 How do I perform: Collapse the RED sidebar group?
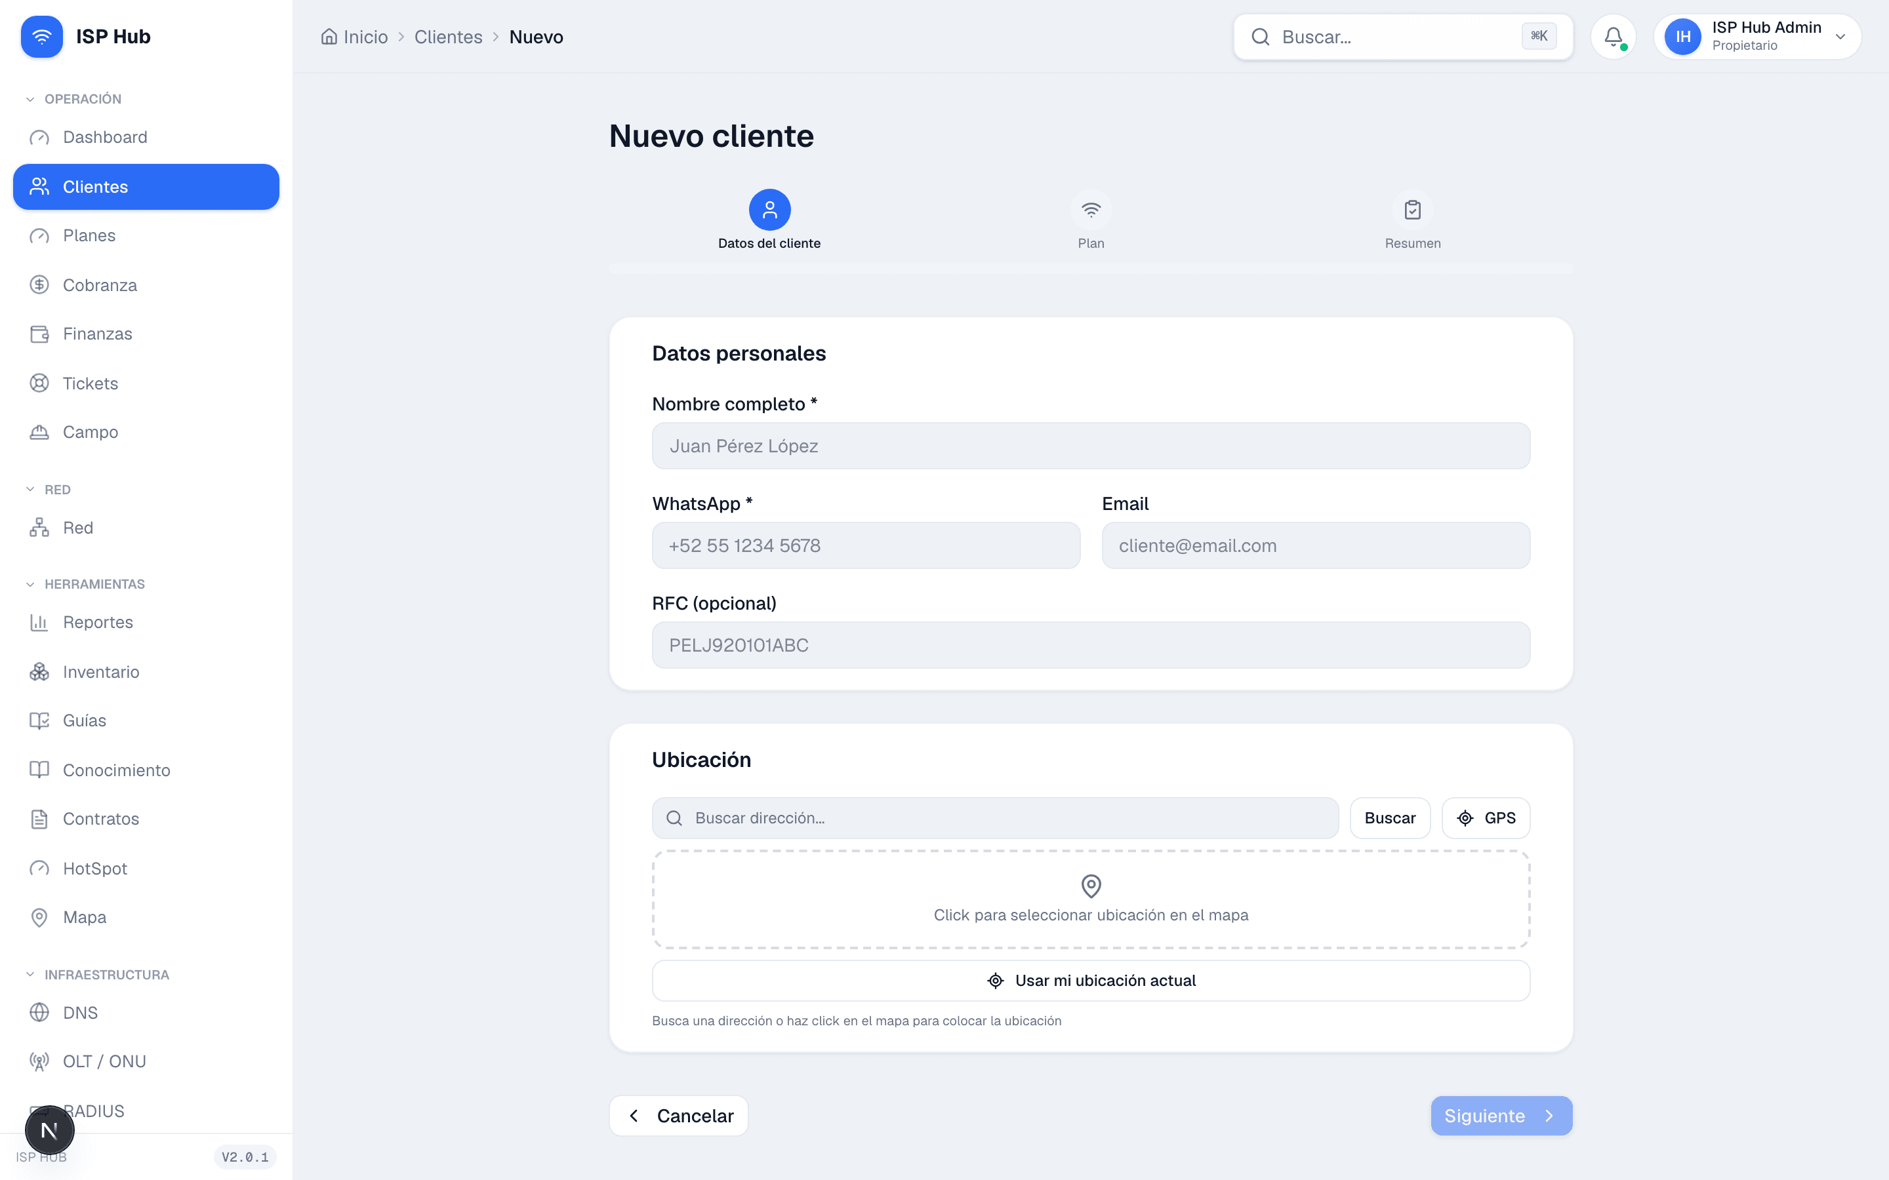[x=49, y=489]
